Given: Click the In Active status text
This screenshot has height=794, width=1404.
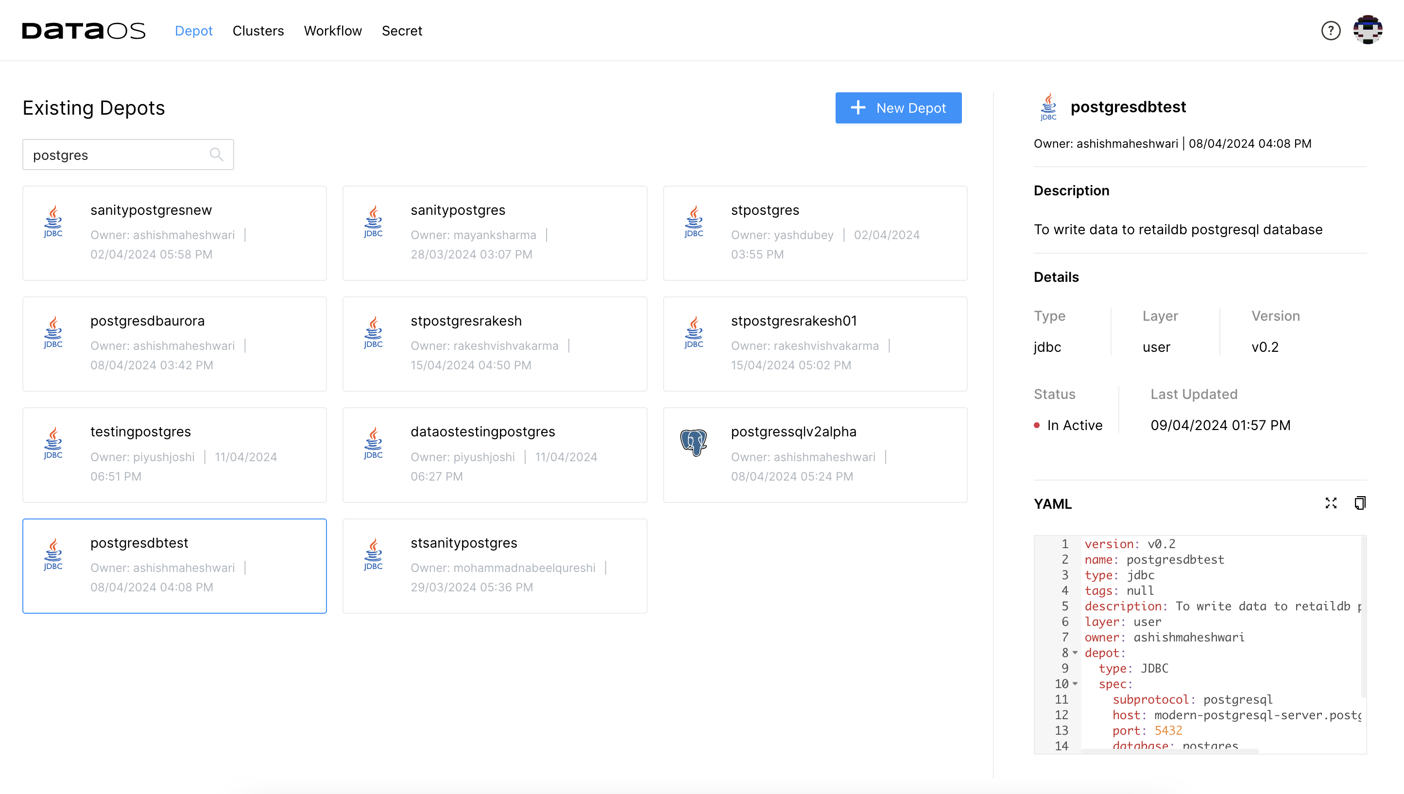Looking at the screenshot, I should point(1074,425).
